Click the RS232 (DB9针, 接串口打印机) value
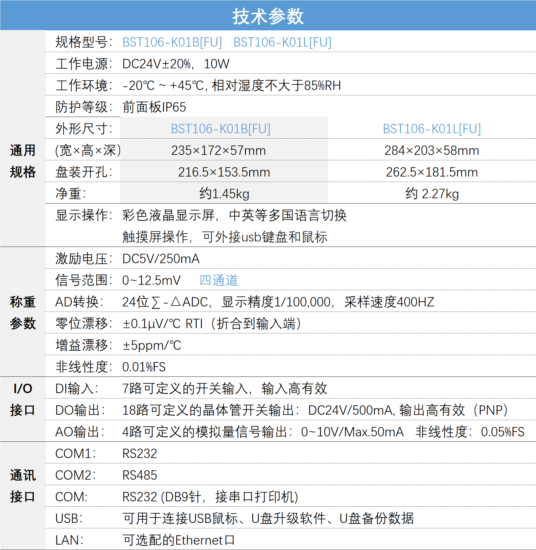This screenshot has width=536, height=550. [210, 497]
